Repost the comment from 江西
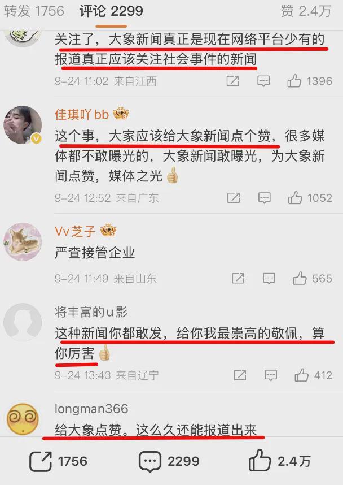 (233, 81)
